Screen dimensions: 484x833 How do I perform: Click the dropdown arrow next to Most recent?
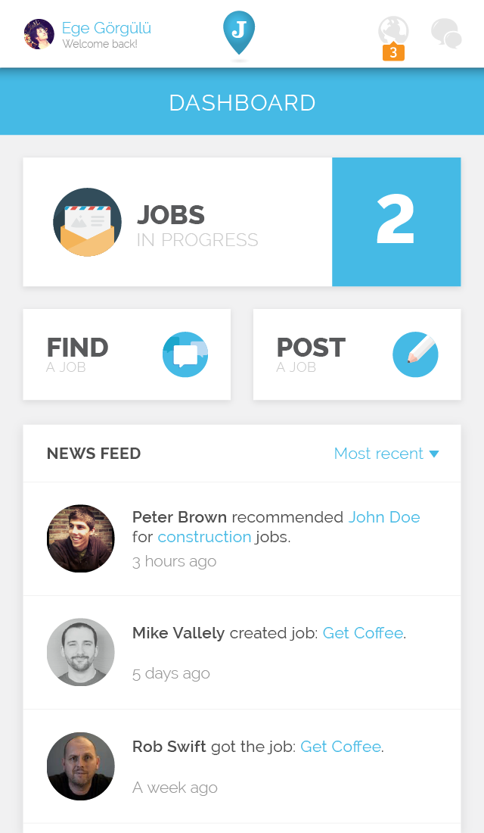(x=434, y=454)
